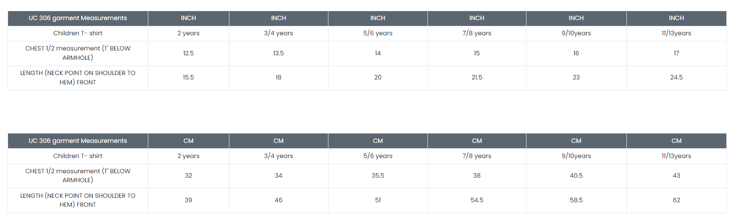Click the 24.5 length value
Screen dimensions: 742x221
tap(676, 78)
